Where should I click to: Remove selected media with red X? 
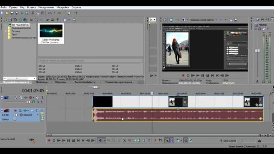coord(31,20)
